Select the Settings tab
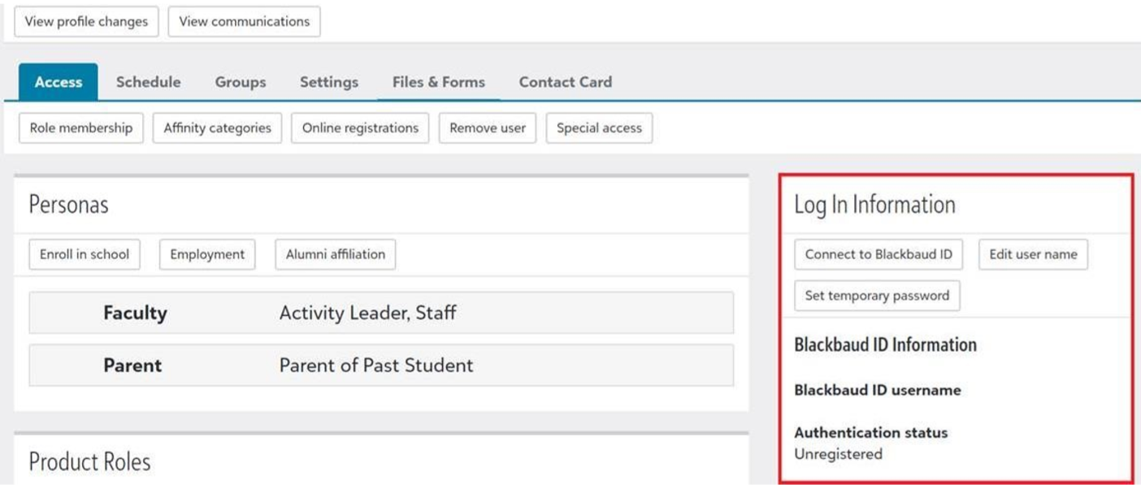The height and width of the screenshot is (493, 1141). point(328,82)
